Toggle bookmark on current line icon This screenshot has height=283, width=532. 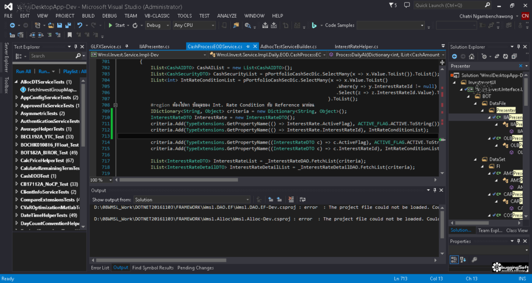tap(70, 35)
